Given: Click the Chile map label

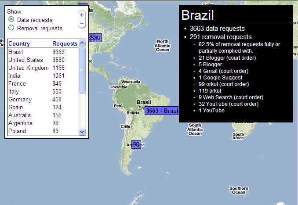Looking at the screenshot, I should 125,126.
